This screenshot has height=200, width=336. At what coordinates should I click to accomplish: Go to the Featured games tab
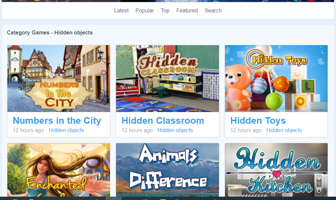click(x=187, y=11)
